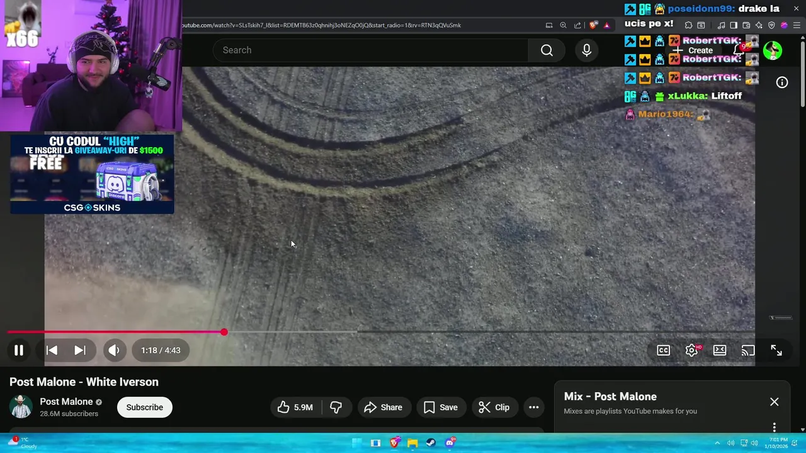Save the video to a playlist
This screenshot has height=453, width=806.
(x=441, y=407)
